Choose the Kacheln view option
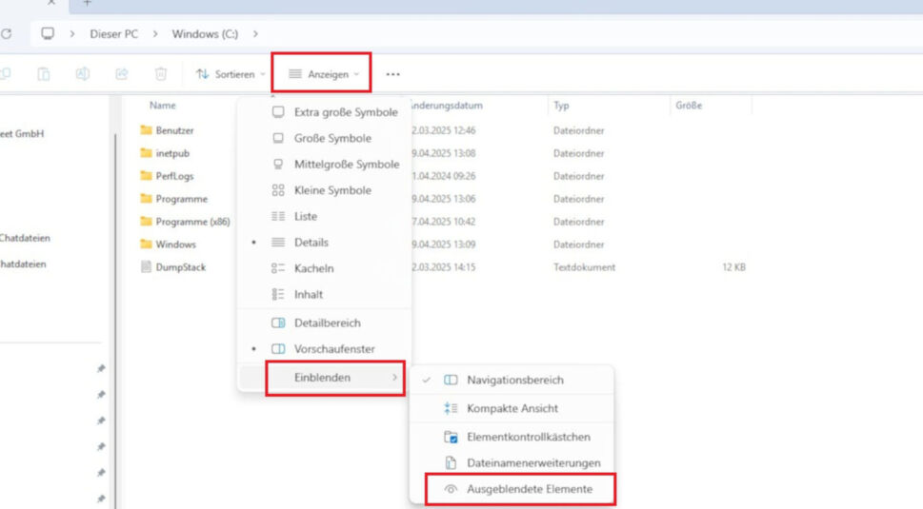 [x=313, y=268]
